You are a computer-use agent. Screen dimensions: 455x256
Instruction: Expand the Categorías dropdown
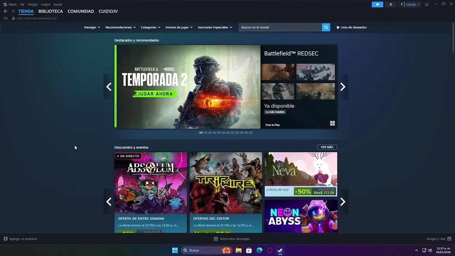[x=150, y=27]
